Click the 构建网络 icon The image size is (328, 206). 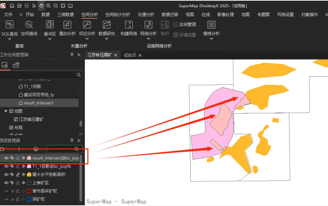pos(129,24)
